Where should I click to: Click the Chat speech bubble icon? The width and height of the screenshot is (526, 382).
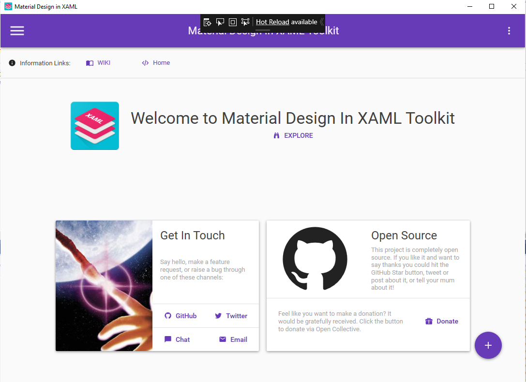[x=168, y=339]
